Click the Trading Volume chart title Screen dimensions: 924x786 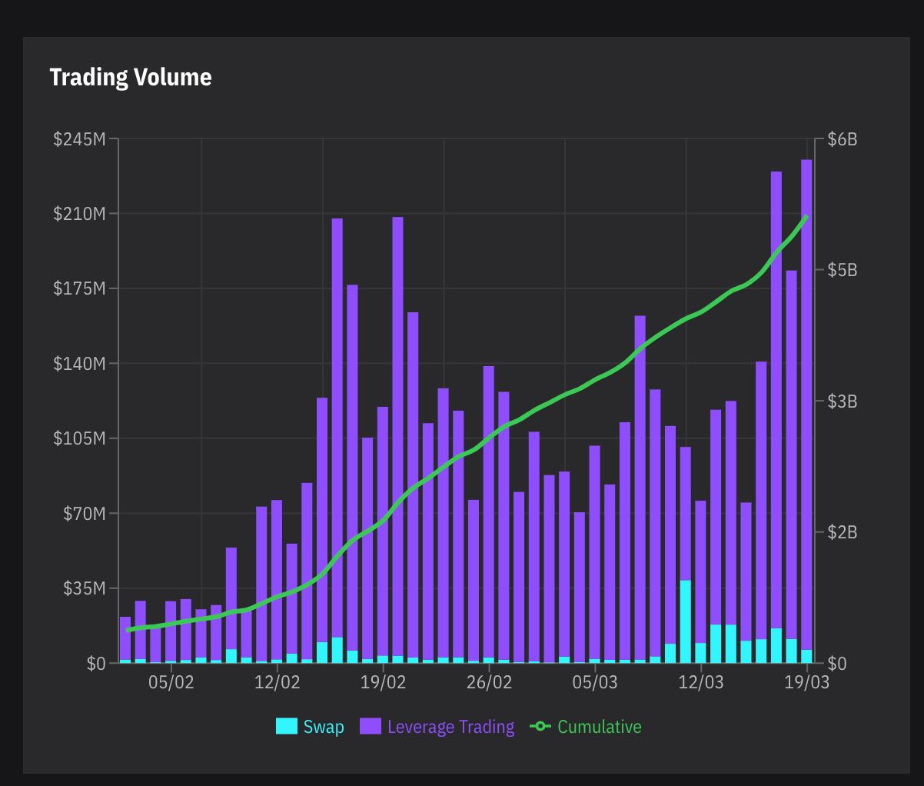point(131,77)
